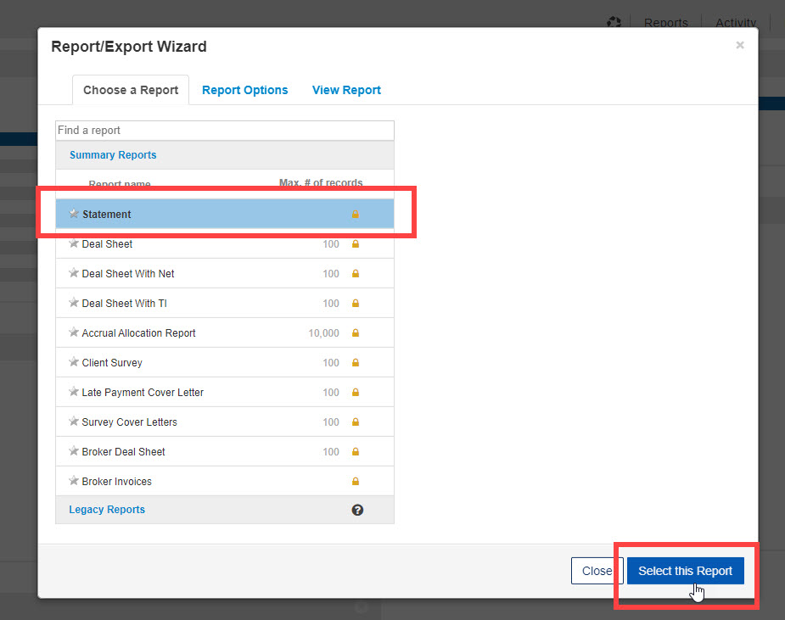Click the Close button in wizard footer
The image size is (785, 620).
click(597, 571)
